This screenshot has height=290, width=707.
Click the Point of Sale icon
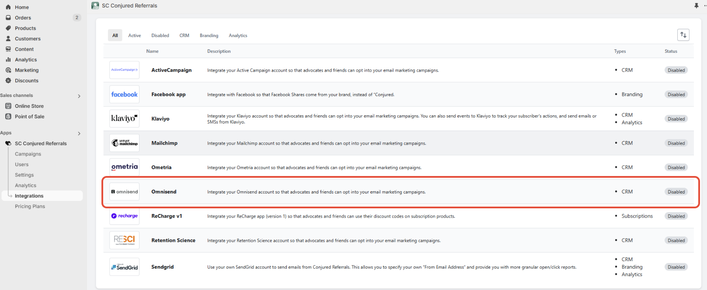8,116
